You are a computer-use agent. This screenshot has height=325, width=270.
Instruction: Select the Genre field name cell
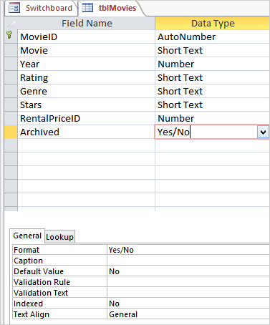pos(87,91)
